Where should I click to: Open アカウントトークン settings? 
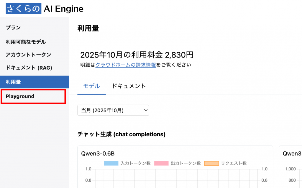pyautogui.click(x=28, y=55)
